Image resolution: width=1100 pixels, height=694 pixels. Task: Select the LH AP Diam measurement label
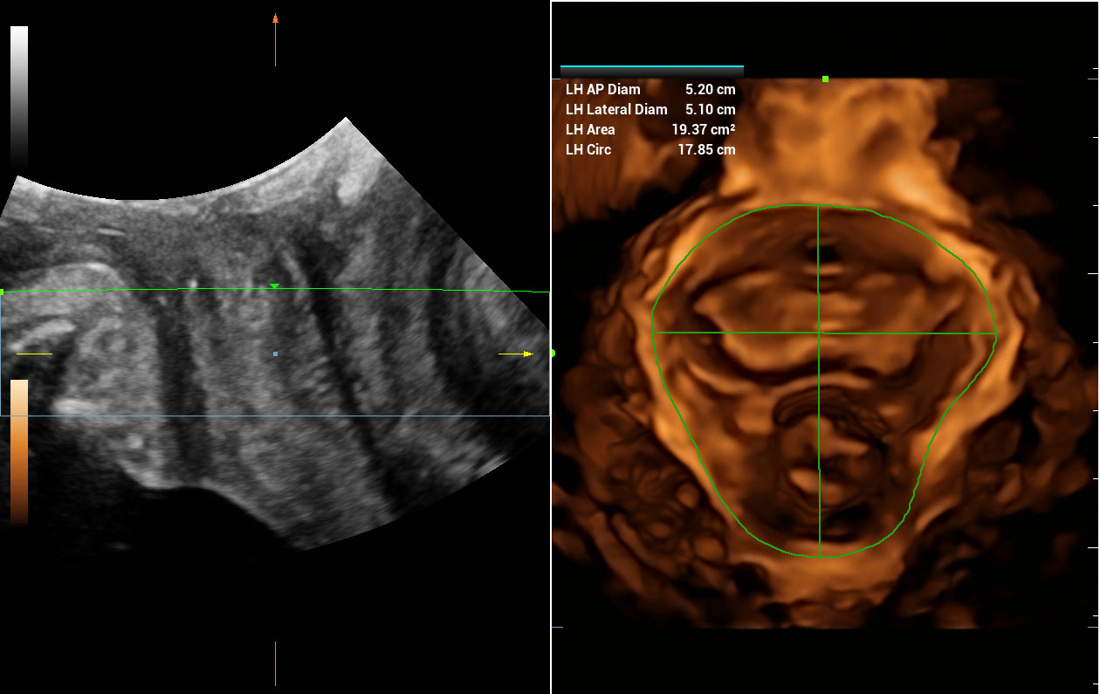(x=602, y=89)
